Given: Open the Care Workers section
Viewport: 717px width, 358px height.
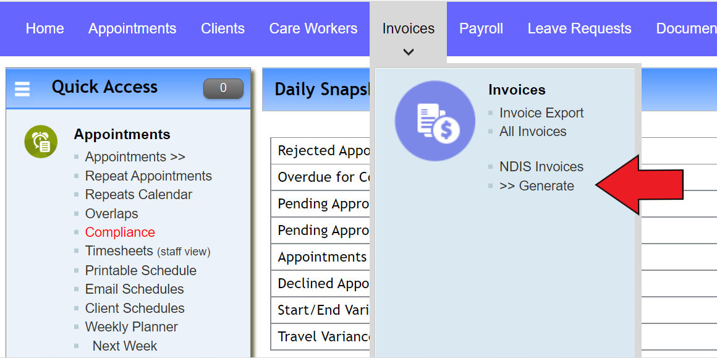Looking at the screenshot, I should point(313,28).
